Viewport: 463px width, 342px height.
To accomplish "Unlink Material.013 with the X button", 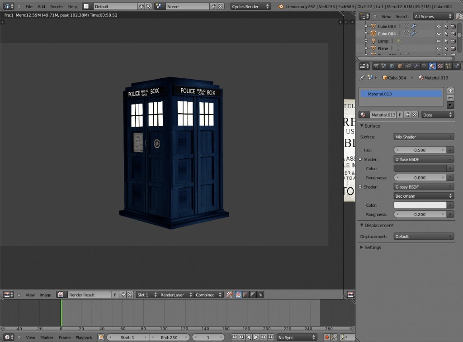I will click(x=414, y=114).
